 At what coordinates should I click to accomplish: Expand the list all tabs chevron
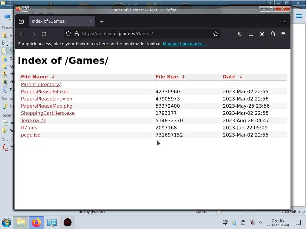pyautogui.click(x=284, y=21)
